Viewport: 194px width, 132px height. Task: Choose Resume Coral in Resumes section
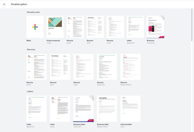tap(83, 67)
